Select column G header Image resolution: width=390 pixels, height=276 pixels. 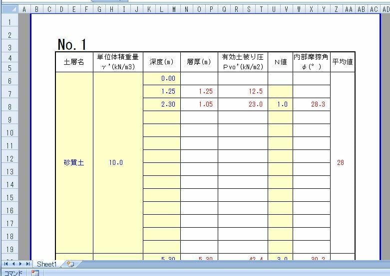tap(99, 9)
